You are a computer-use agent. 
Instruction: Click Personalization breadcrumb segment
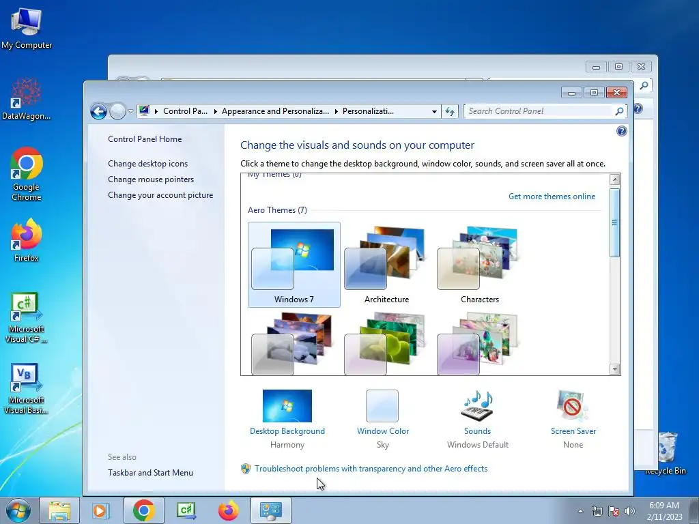(368, 111)
